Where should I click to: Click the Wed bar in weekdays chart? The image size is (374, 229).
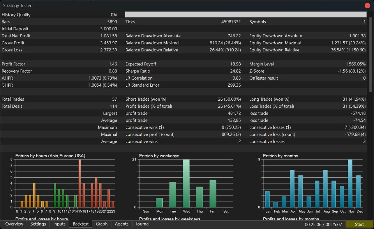coord(186,183)
